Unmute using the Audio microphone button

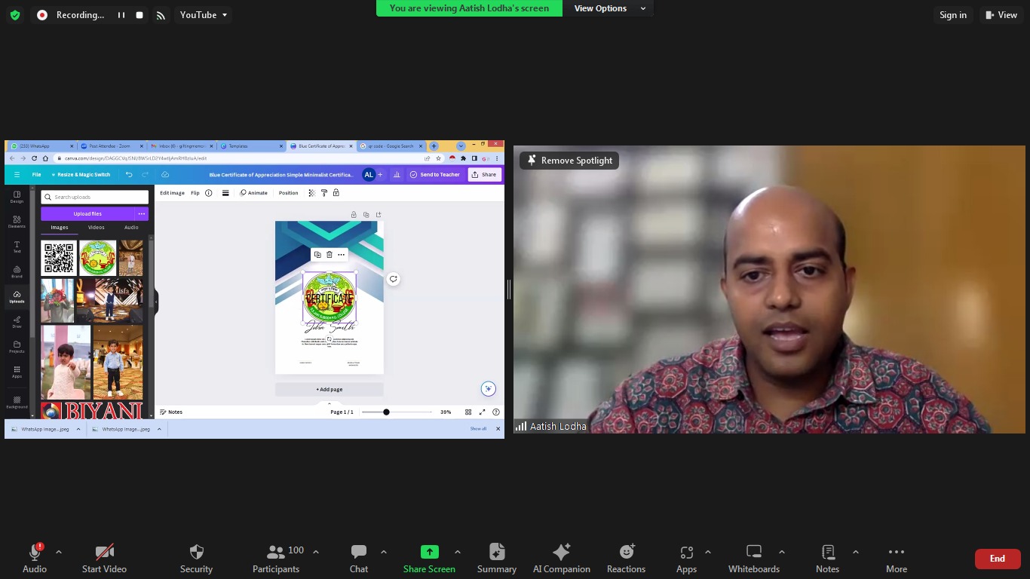pyautogui.click(x=34, y=559)
